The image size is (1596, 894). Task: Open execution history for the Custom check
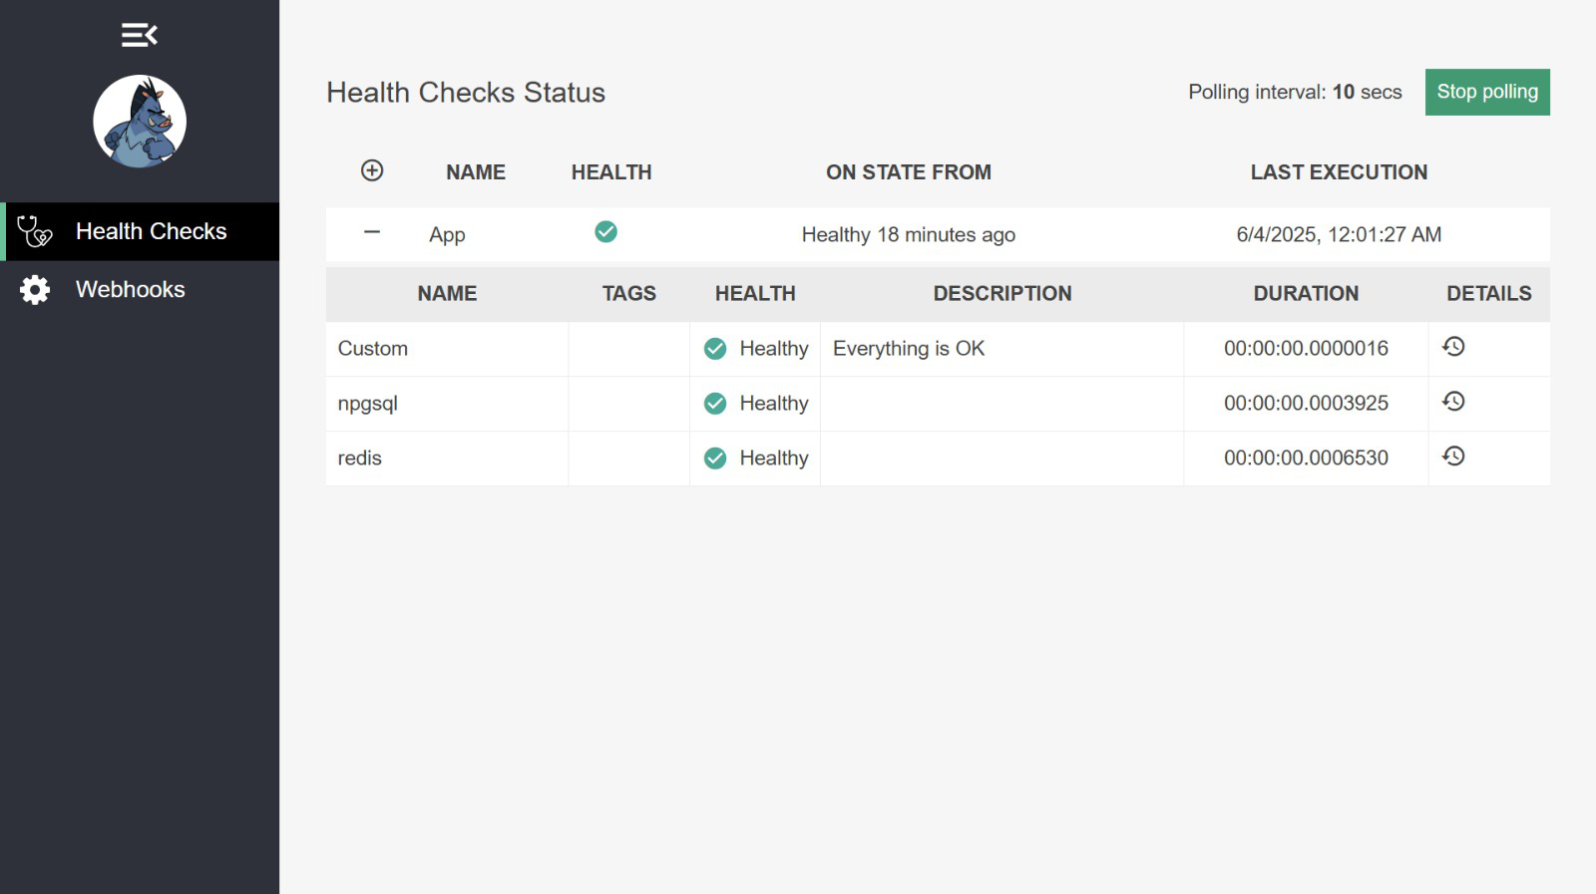point(1453,347)
